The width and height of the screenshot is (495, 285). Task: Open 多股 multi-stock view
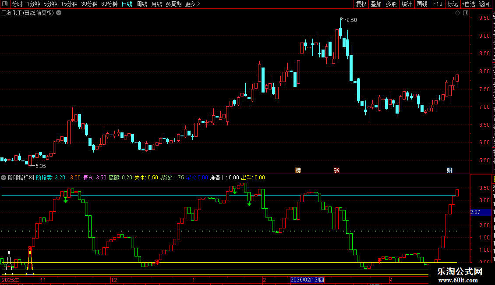tap(392, 4)
